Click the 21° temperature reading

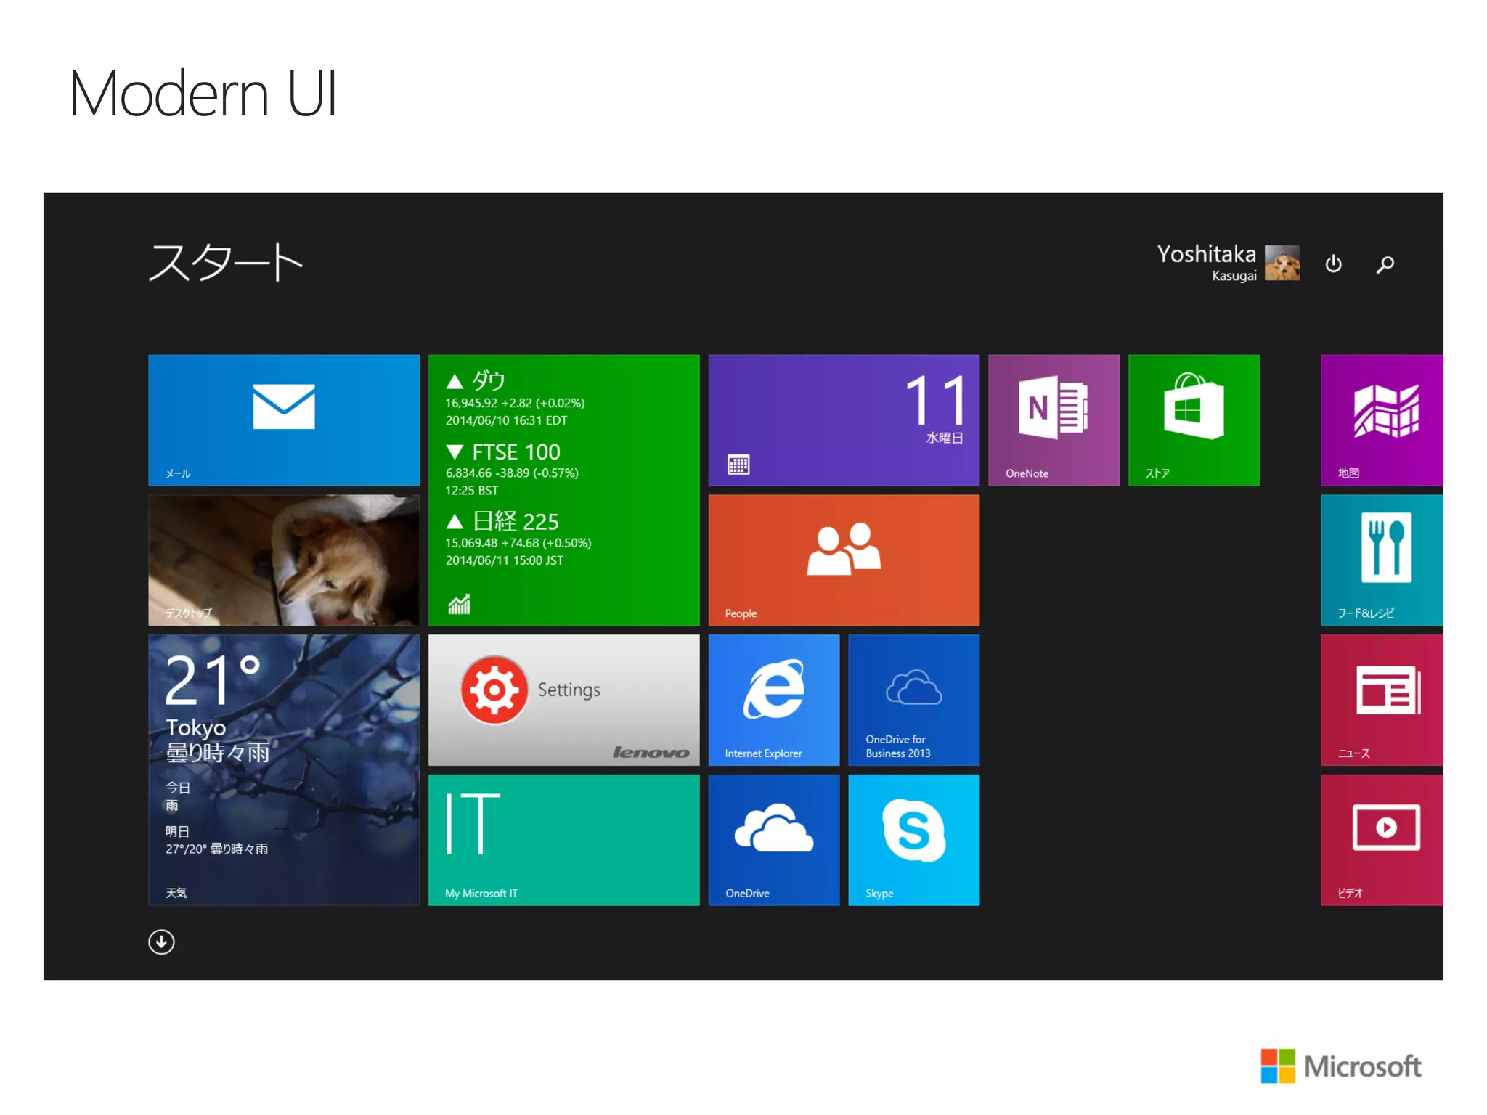[213, 679]
